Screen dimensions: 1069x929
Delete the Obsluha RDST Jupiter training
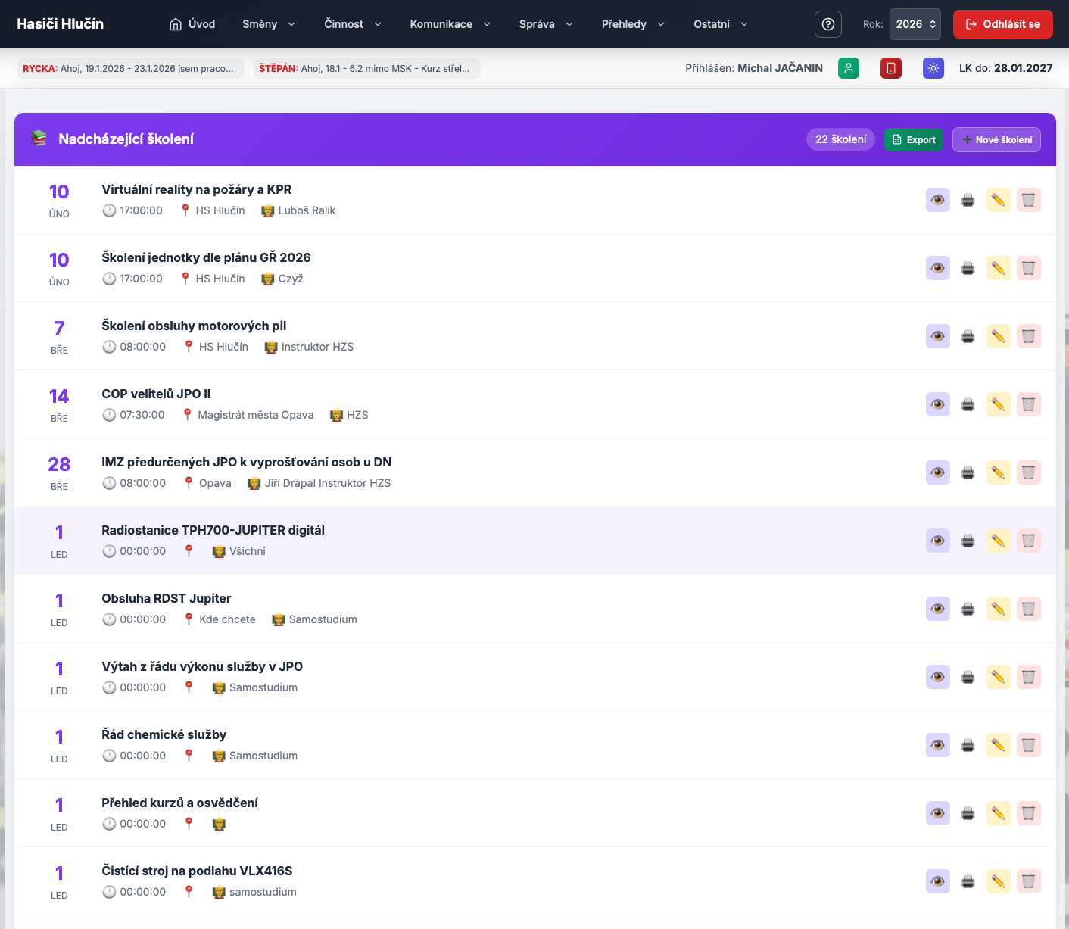[1028, 609]
